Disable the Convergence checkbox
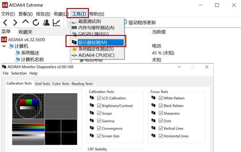Screen dimensions: 241x152 click(x=99, y=128)
